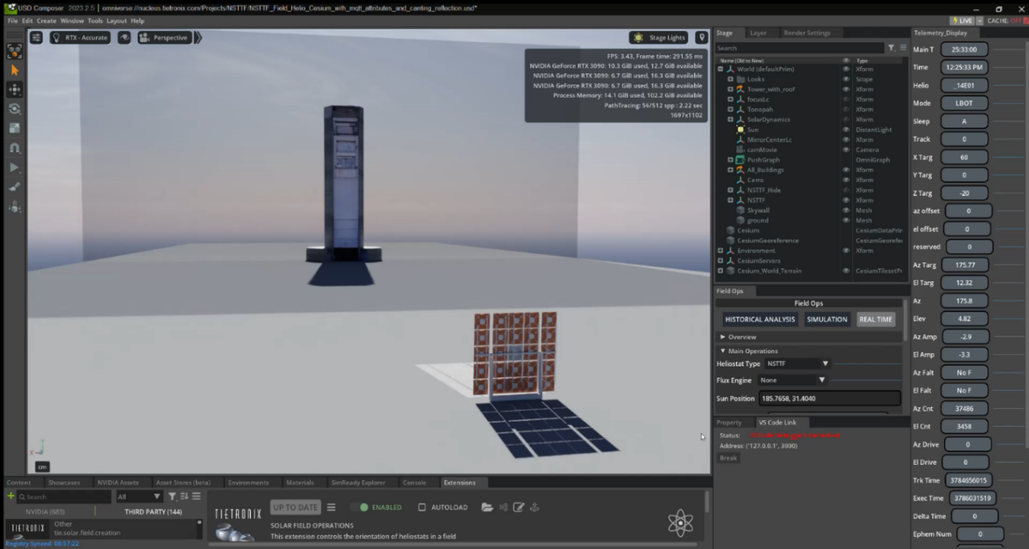Image resolution: width=1029 pixels, height=549 pixels.
Task: Pick the Scale tool
Action: coord(14,128)
